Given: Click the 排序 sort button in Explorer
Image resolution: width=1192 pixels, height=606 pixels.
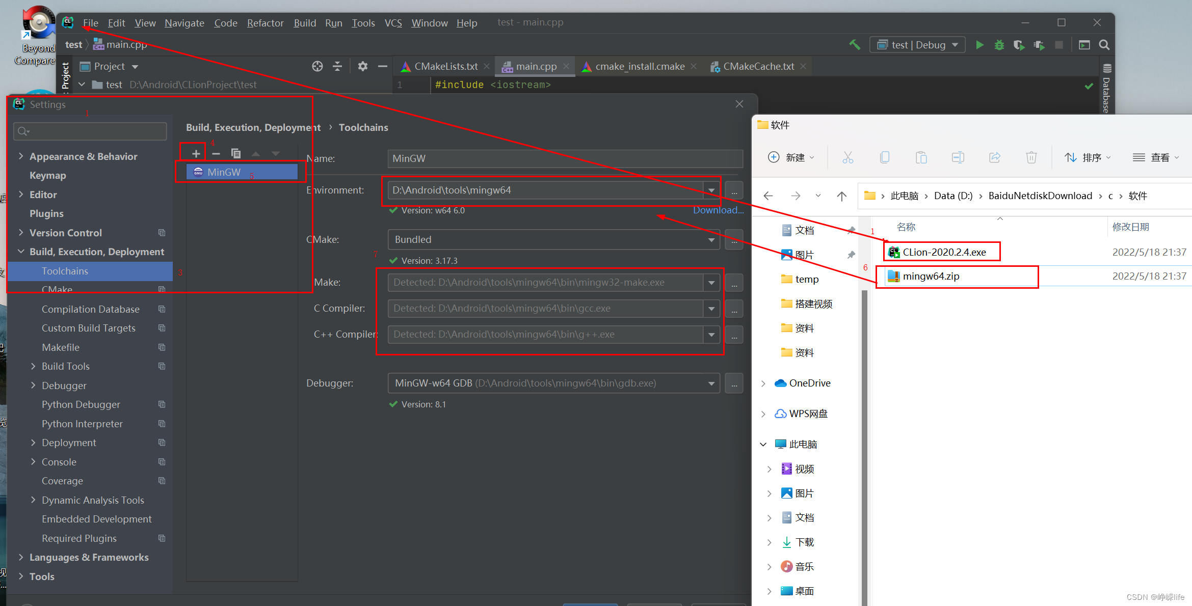Looking at the screenshot, I should [x=1087, y=157].
